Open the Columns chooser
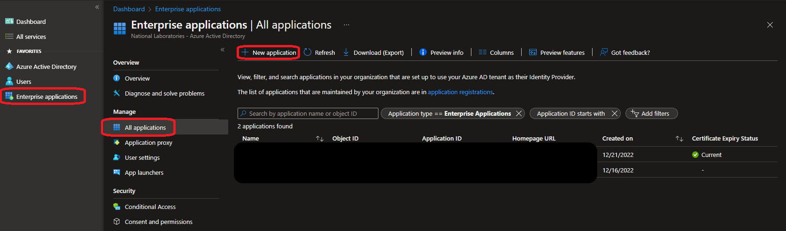The image size is (786, 231). tap(496, 52)
